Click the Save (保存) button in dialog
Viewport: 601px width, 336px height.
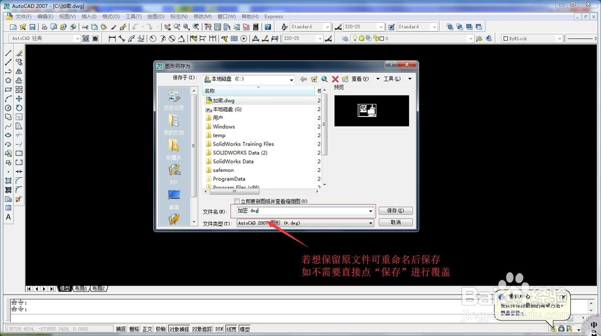coord(395,211)
